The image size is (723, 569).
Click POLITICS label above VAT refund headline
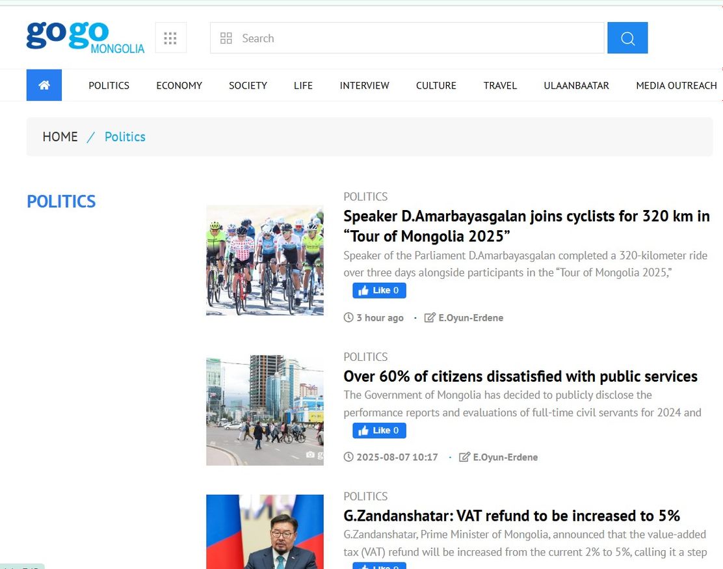pyautogui.click(x=365, y=496)
